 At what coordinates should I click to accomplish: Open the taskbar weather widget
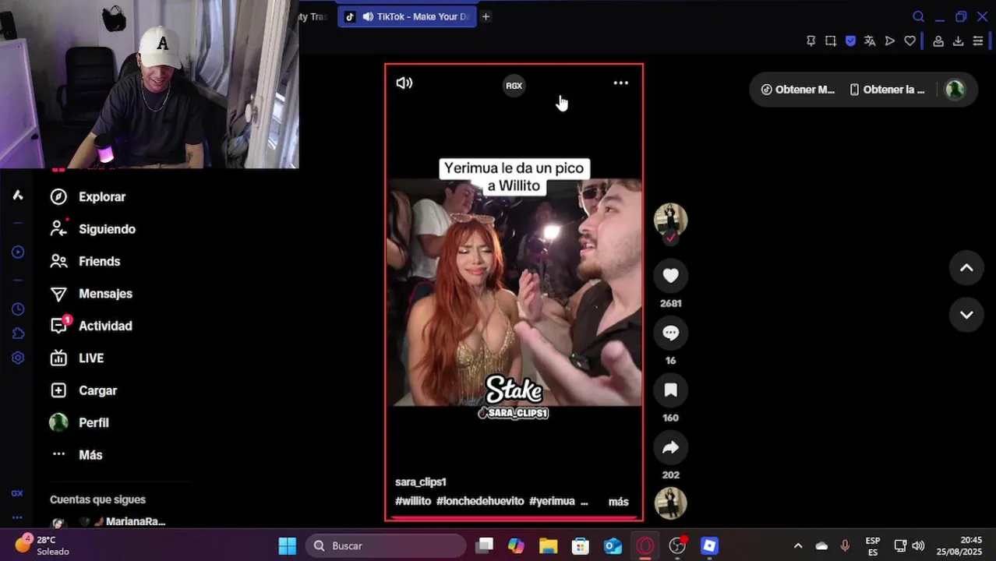[x=43, y=545]
